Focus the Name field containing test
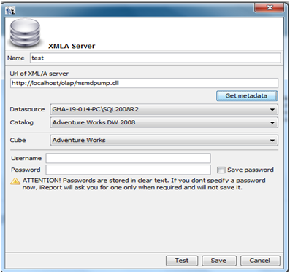This screenshot has height=273, width=290. [x=156, y=58]
